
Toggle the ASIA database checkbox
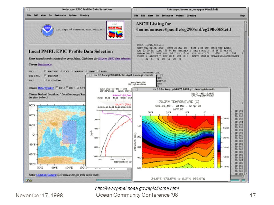(x=98, y=71)
